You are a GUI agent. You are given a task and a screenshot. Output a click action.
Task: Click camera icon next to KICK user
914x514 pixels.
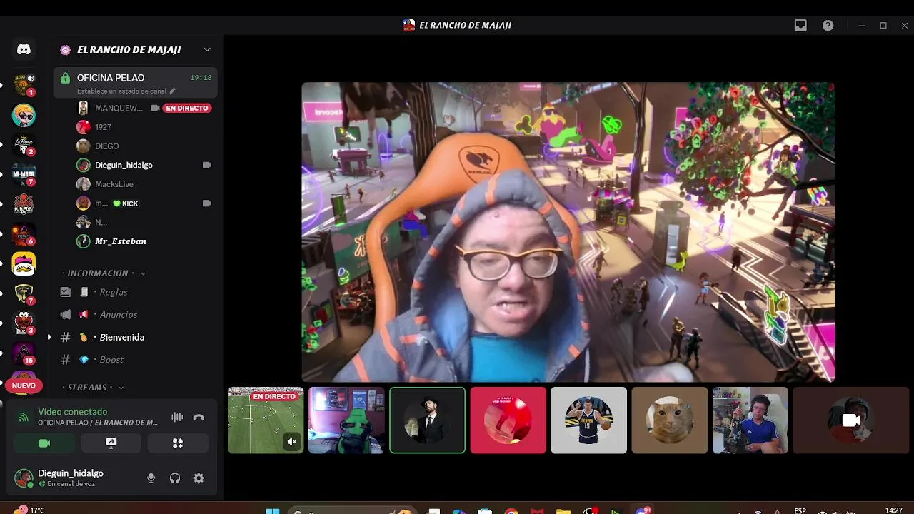206,203
